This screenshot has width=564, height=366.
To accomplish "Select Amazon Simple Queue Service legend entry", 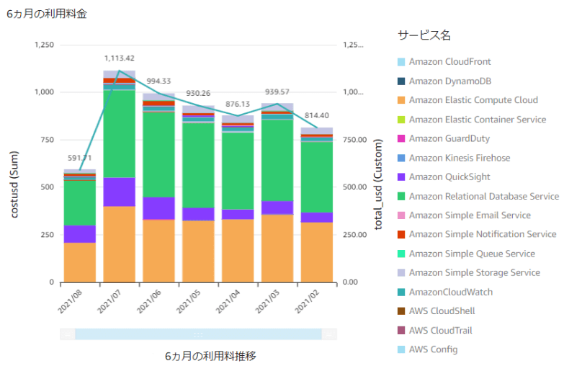I will pos(472,254).
